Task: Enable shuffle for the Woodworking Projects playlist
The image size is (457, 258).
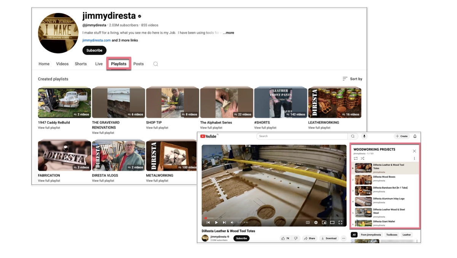Action: click(x=363, y=158)
